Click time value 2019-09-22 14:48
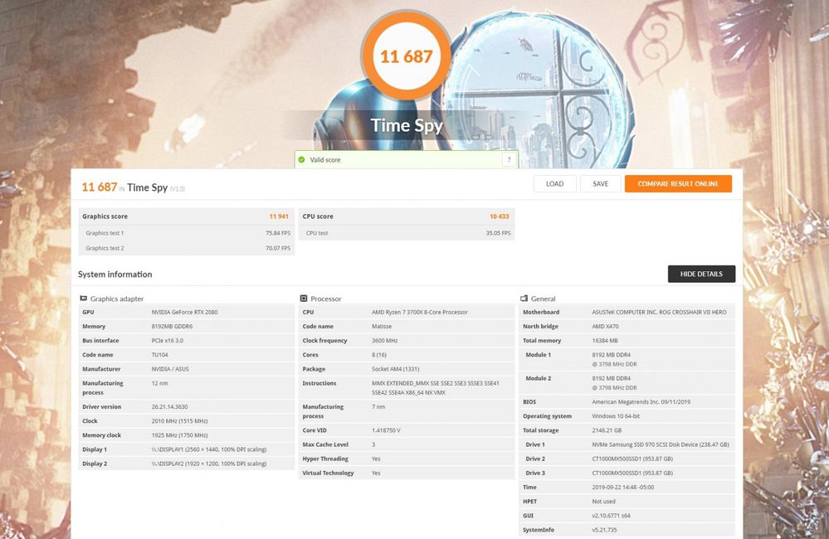This screenshot has width=829, height=539. click(622, 488)
